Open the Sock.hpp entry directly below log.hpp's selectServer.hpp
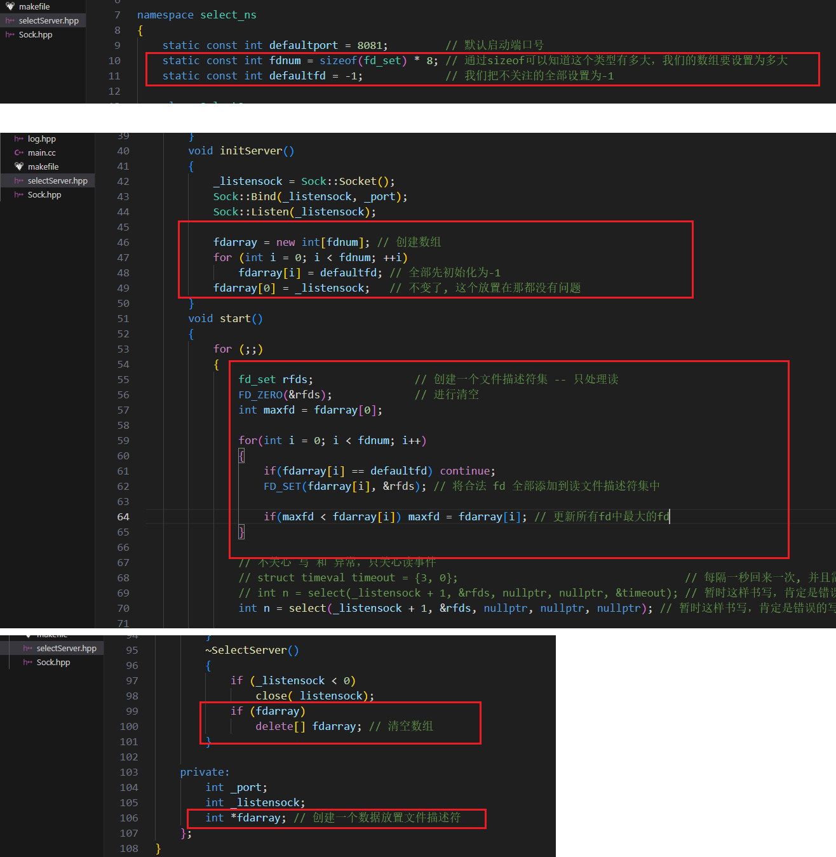Viewport: 836px width, 857px height. pos(44,194)
